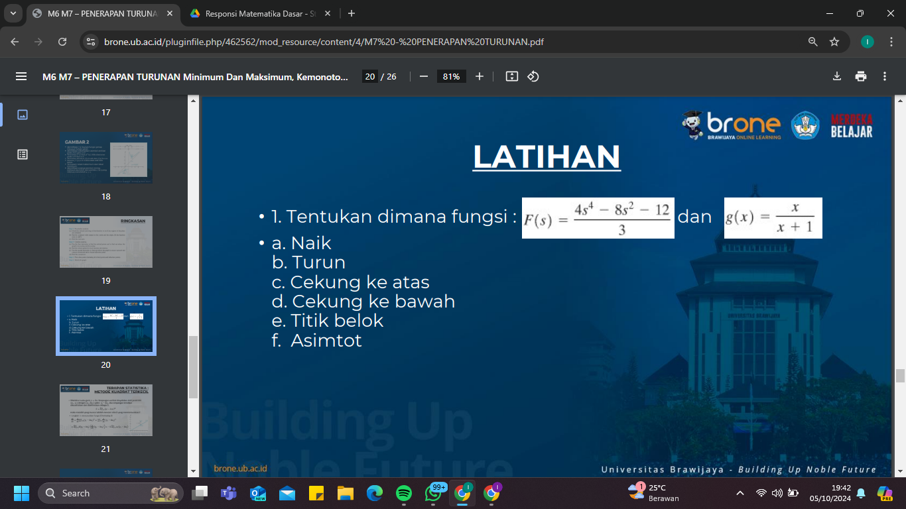This screenshot has width=906, height=509.
Task: Print the PDF document
Action: pos(861,76)
